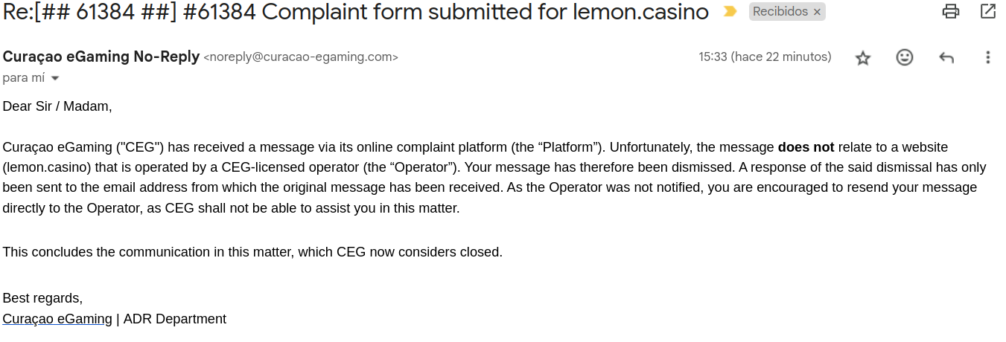Click the yellow importance marker

[x=730, y=12]
